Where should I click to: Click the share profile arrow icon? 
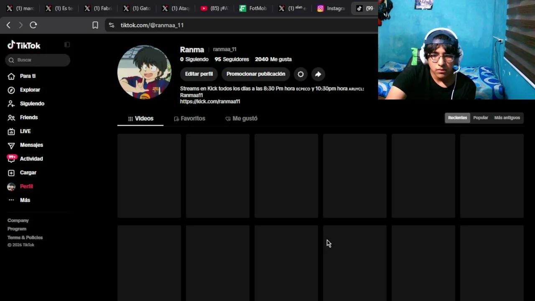pyautogui.click(x=318, y=74)
